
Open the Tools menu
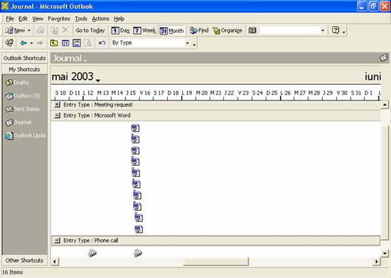coord(81,19)
